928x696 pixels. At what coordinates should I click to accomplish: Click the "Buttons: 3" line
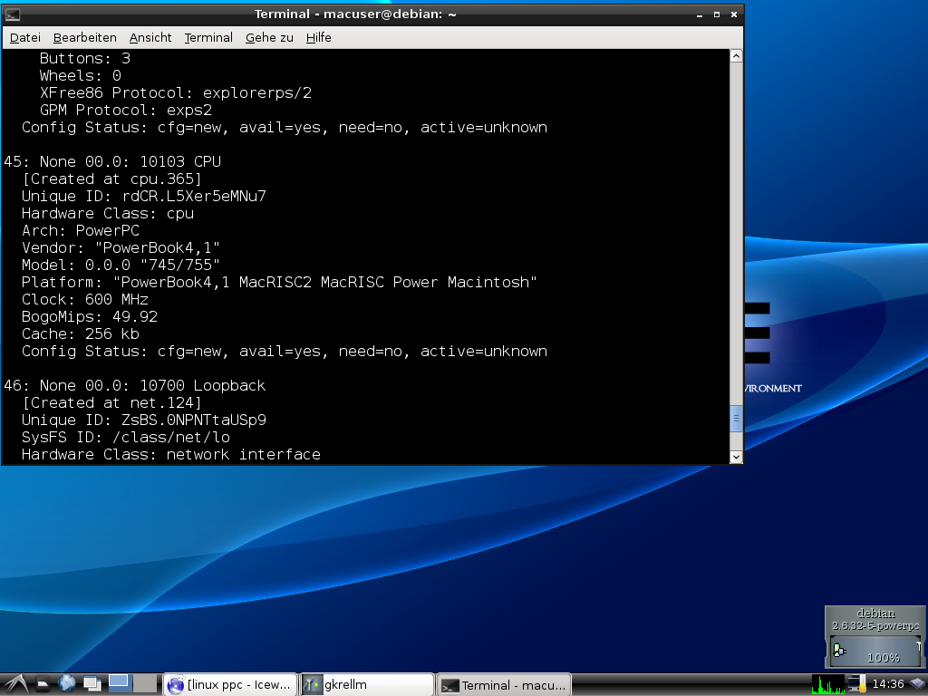[x=84, y=58]
